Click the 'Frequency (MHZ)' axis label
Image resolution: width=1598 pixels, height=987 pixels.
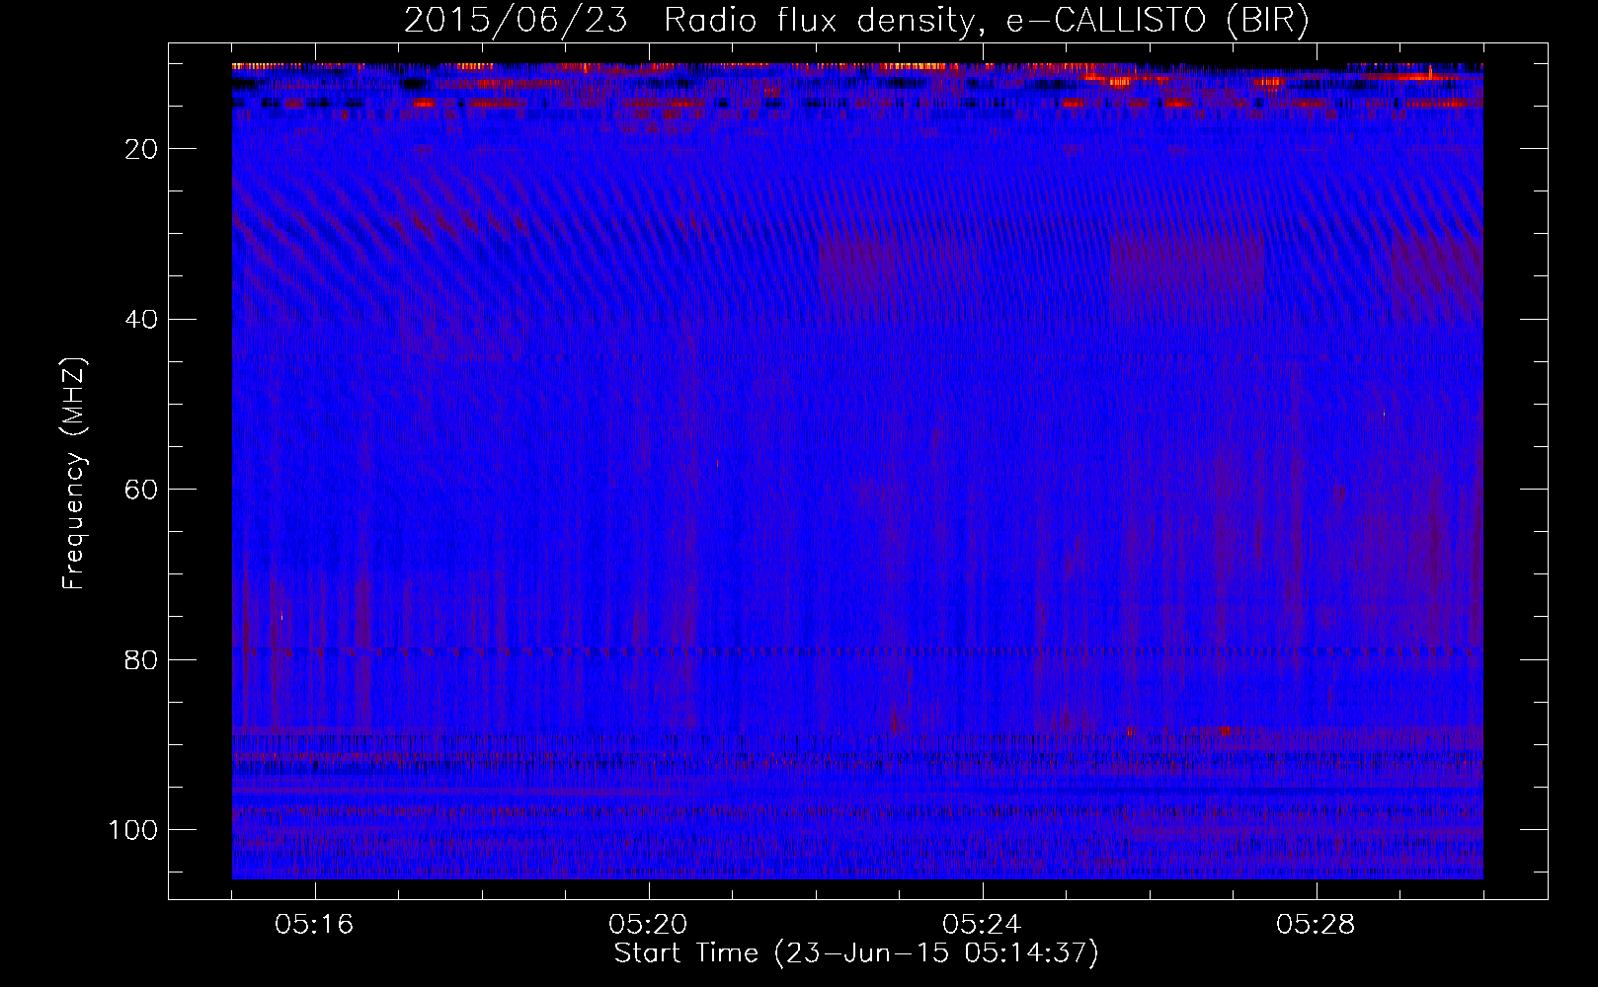pyautogui.click(x=74, y=474)
